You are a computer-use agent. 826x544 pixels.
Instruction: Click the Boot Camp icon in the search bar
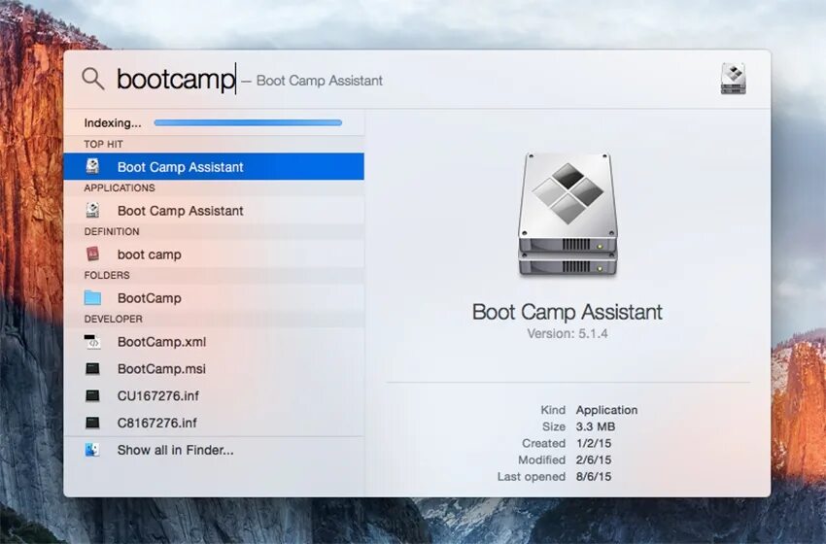pos(733,79)
